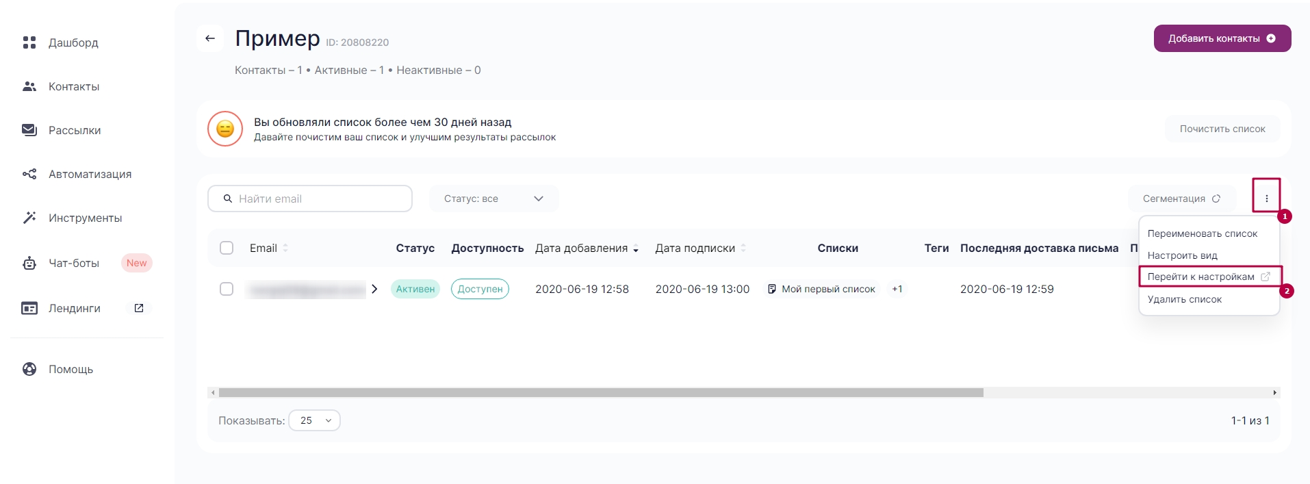Click the Почистить список button
The height and width of the screenshot is (484, 1310).
tap(1222, 129)
